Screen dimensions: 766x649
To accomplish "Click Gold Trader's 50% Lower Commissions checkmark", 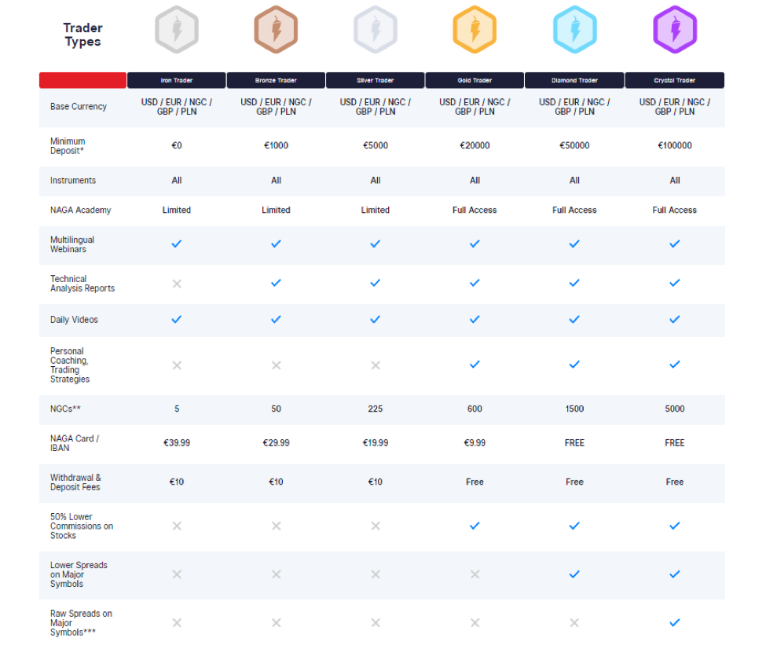I will [x=475, y=526].
